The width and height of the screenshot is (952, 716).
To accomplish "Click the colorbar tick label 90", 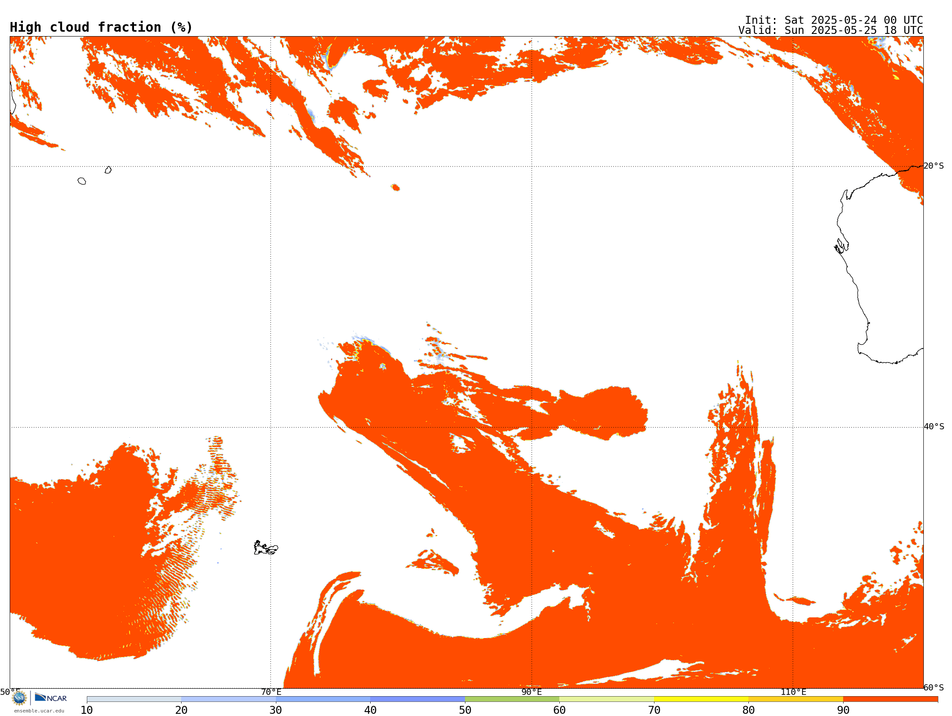I will click(843, 710).
